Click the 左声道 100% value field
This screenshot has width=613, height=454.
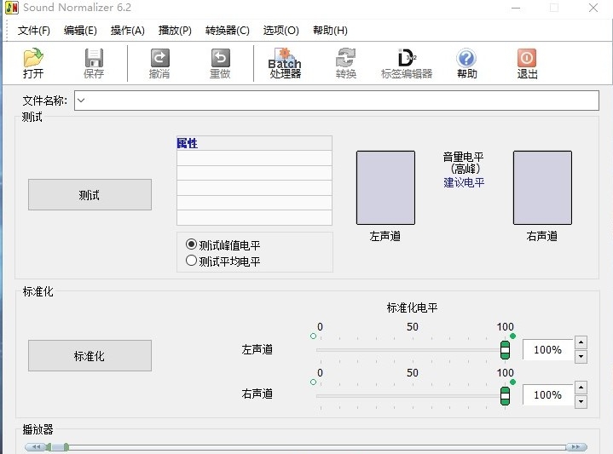click(547, 349)
